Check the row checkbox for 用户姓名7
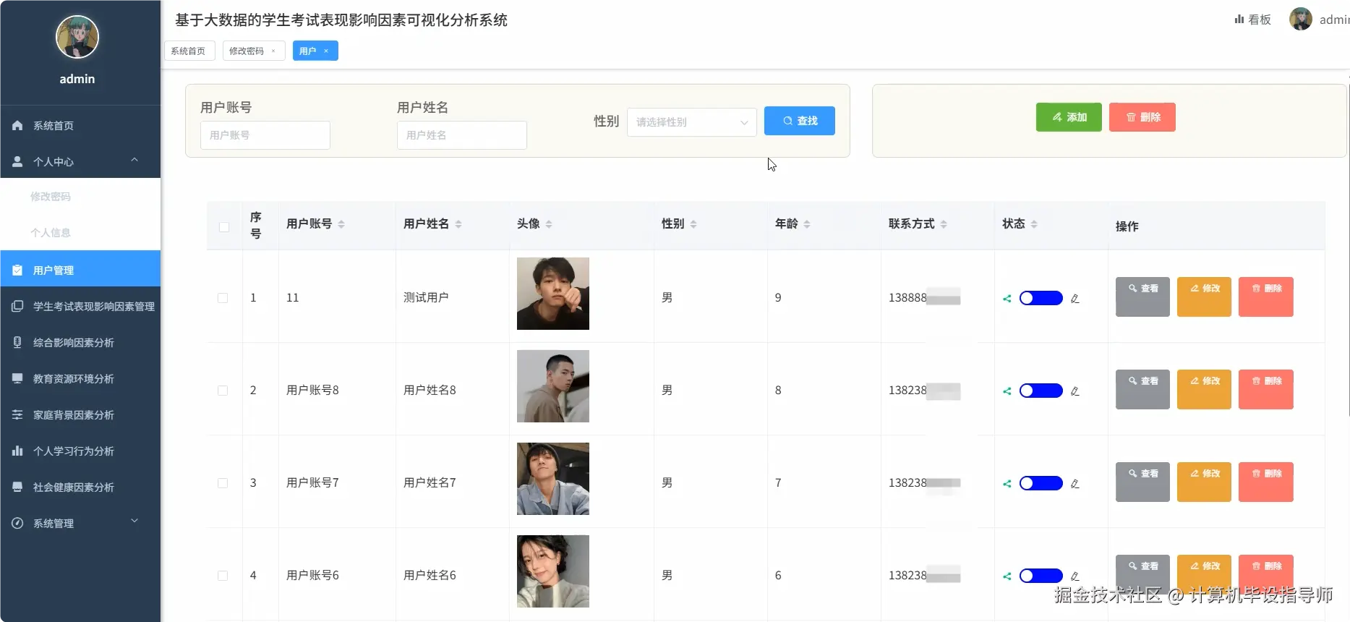The width and height of the screenshot is (1350, 622). point(223,483)
